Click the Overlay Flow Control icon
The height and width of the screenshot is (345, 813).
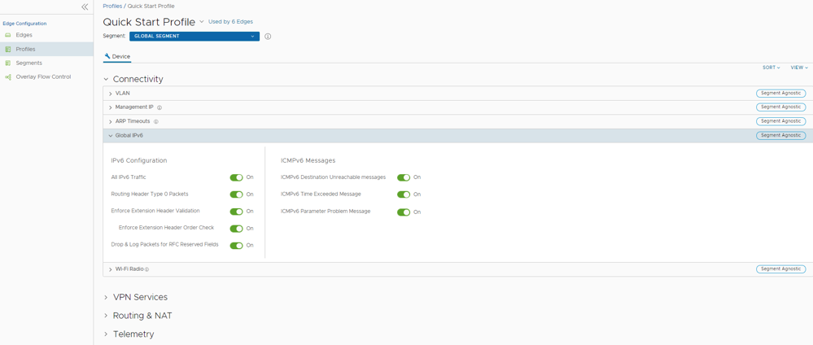tap(8, 77)
